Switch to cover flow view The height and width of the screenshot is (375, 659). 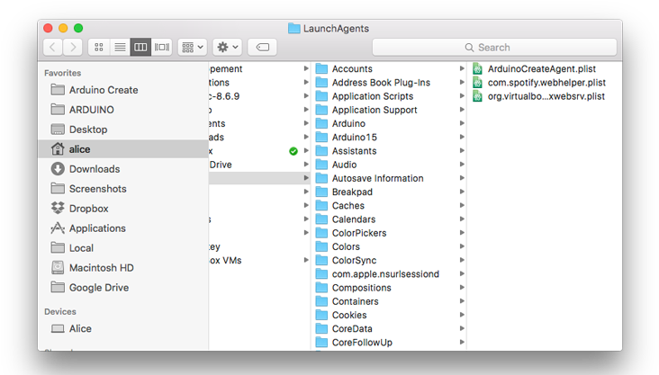(162, 47)
